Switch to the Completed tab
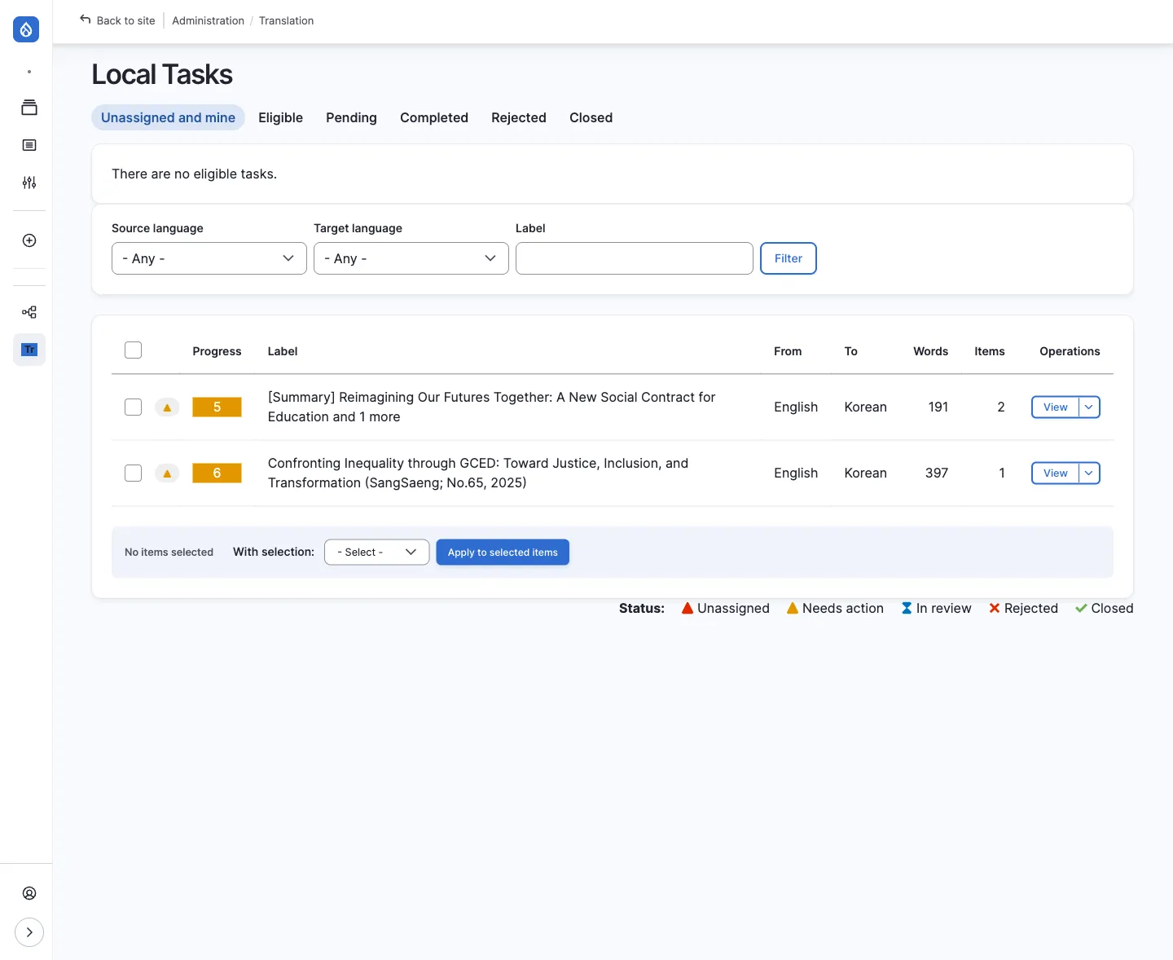 [x=433, y=117]
